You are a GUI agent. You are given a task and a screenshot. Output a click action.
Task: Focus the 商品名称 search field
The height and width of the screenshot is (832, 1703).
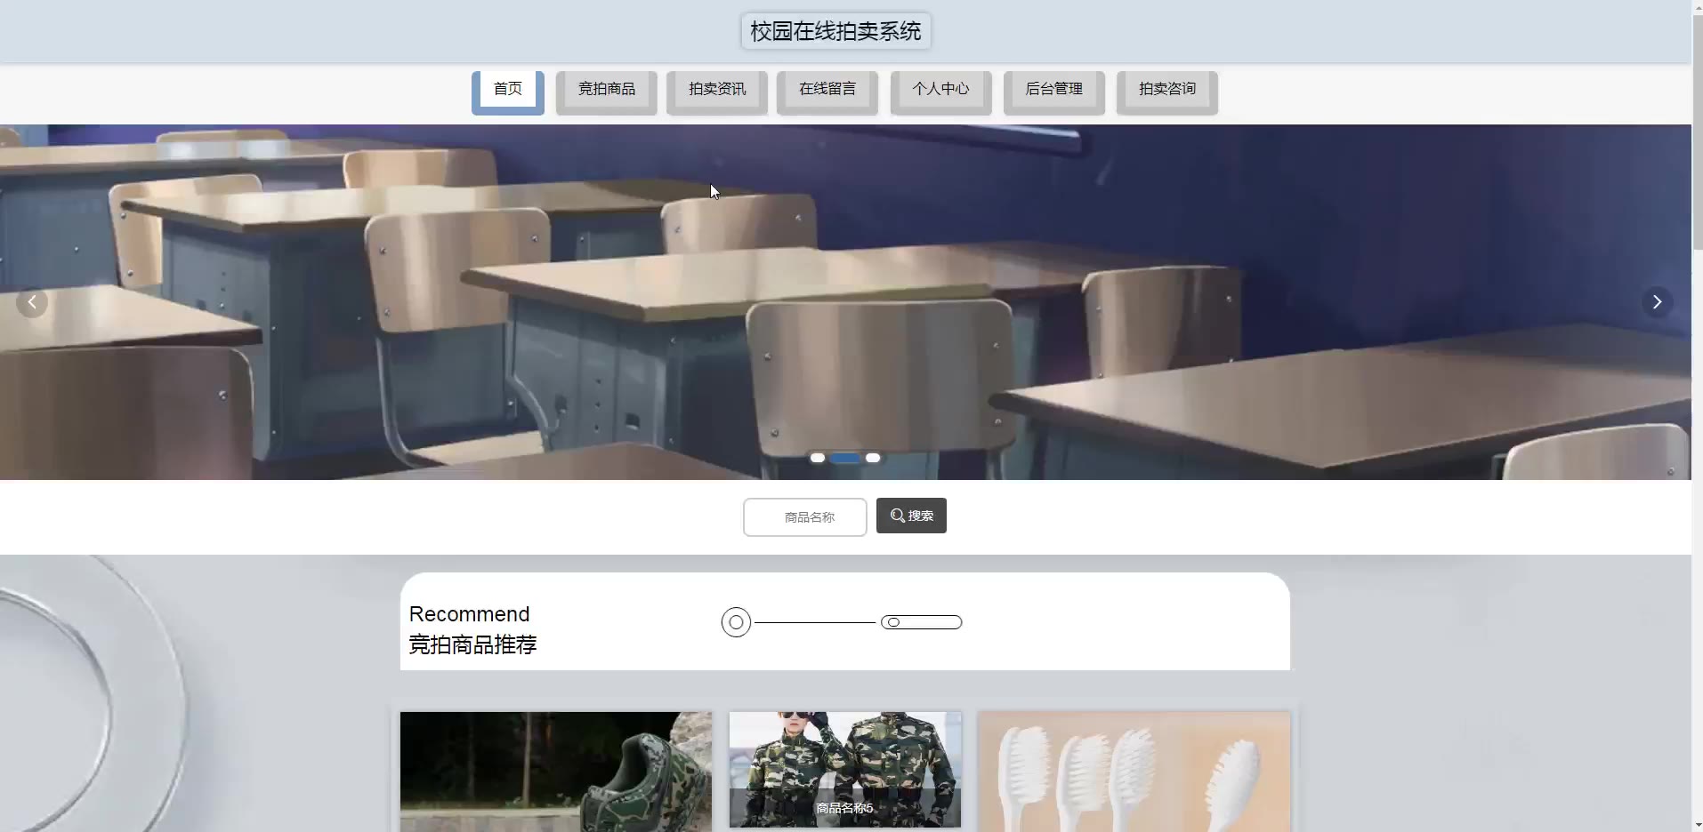pos(805,517)
